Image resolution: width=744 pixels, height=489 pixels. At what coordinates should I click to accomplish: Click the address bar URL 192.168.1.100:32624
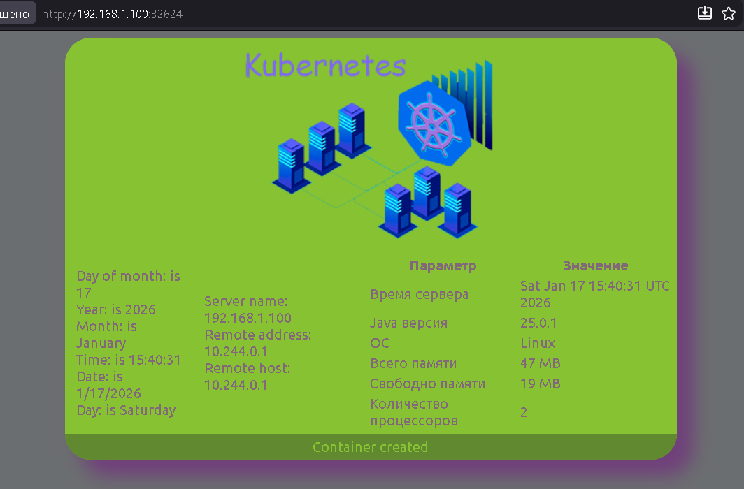coord(112,14)
